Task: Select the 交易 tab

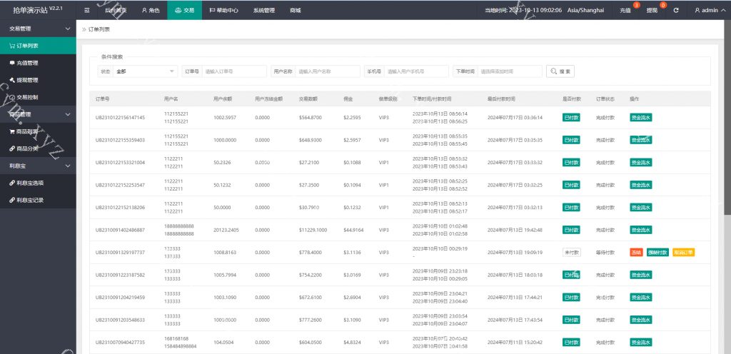Action: click(x=185, y=10)
